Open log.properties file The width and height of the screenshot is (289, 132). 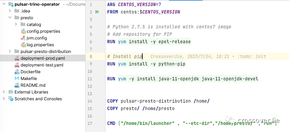[40, 45]
